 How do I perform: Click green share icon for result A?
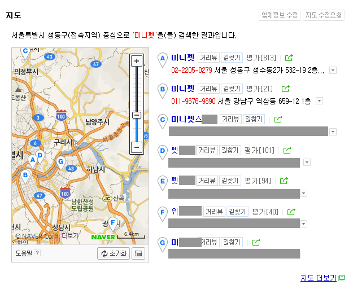(289, 58)
